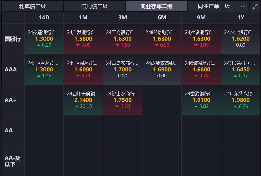Open the 24广发银行C... bond name
This screenshot has height=176, width=261.
coord(82,32)
